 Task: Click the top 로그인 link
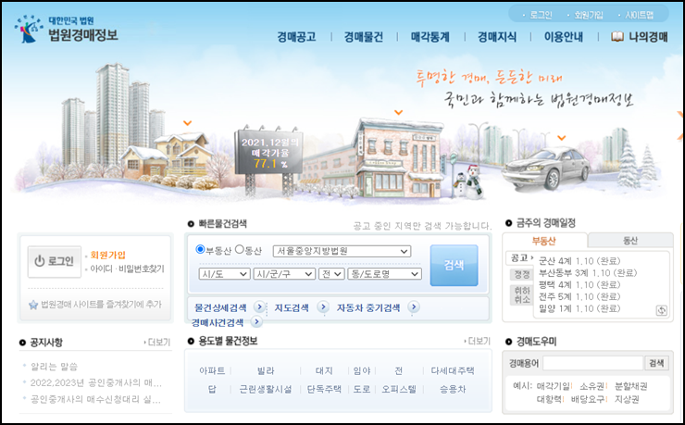coord(541,16)
